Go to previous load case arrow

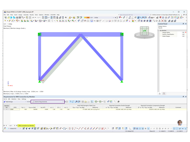(x=115, y=17)
